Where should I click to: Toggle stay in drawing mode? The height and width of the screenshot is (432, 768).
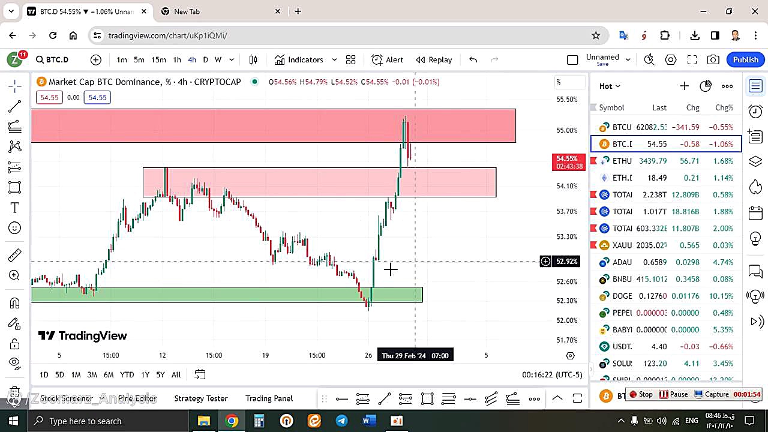tap(15, 323)
